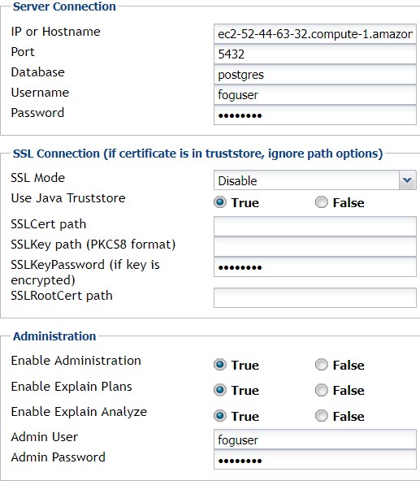The image size is (420, 485).
Task: Open the SSL Mode dropdown arrow
Action: click(407, 180)
